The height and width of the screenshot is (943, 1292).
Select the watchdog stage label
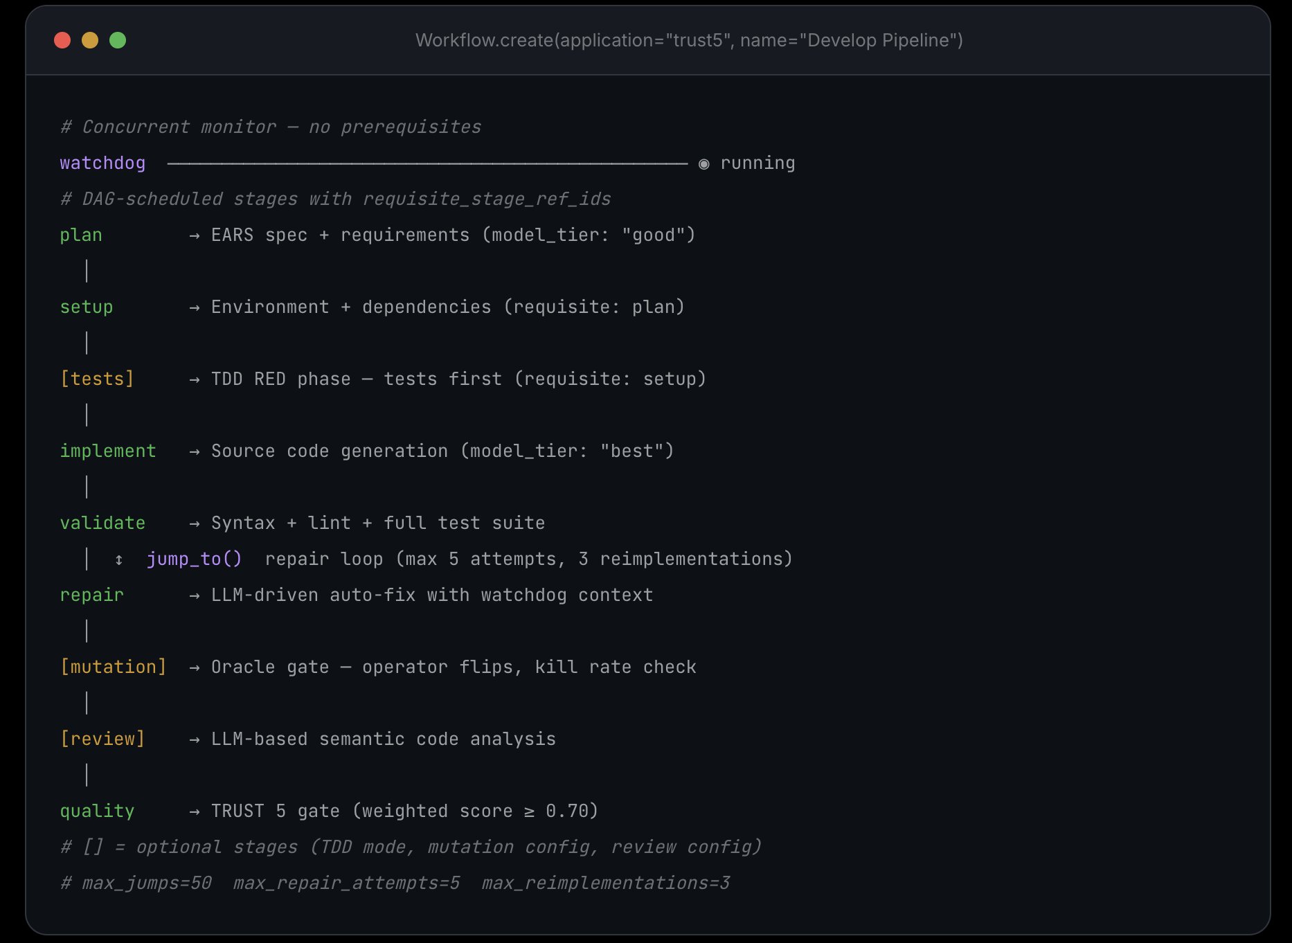point(102,163)
